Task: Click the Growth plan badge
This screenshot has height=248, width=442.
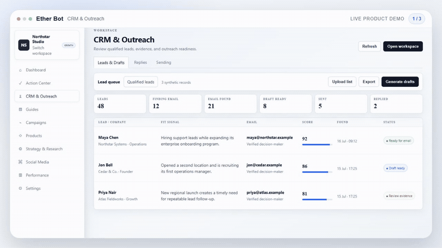Action: click(69, 45)
